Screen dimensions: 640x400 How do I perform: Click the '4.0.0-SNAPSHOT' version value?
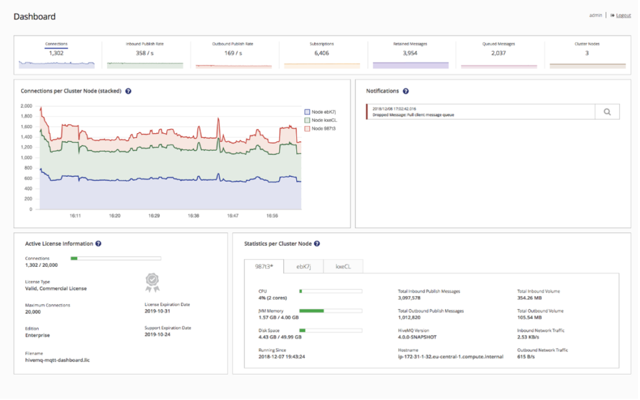417,337
